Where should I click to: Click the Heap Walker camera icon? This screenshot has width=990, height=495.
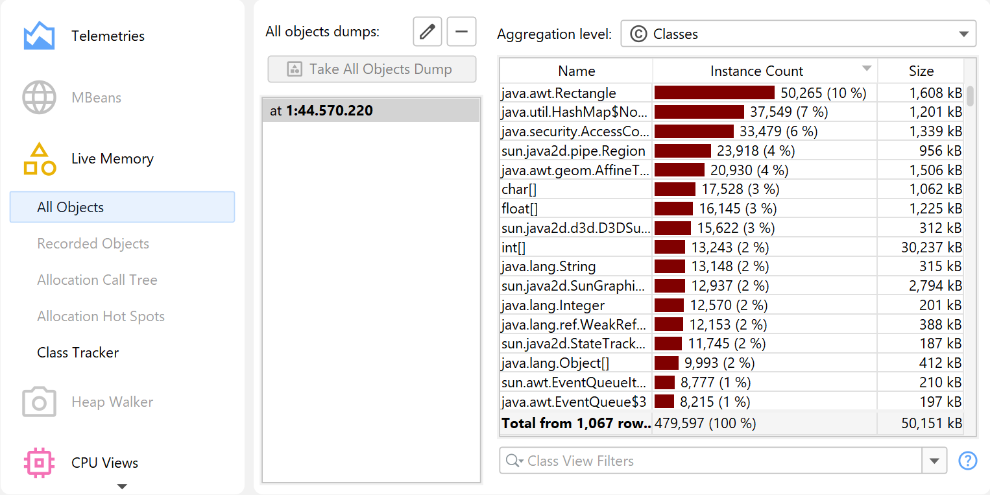coord(39,402)
